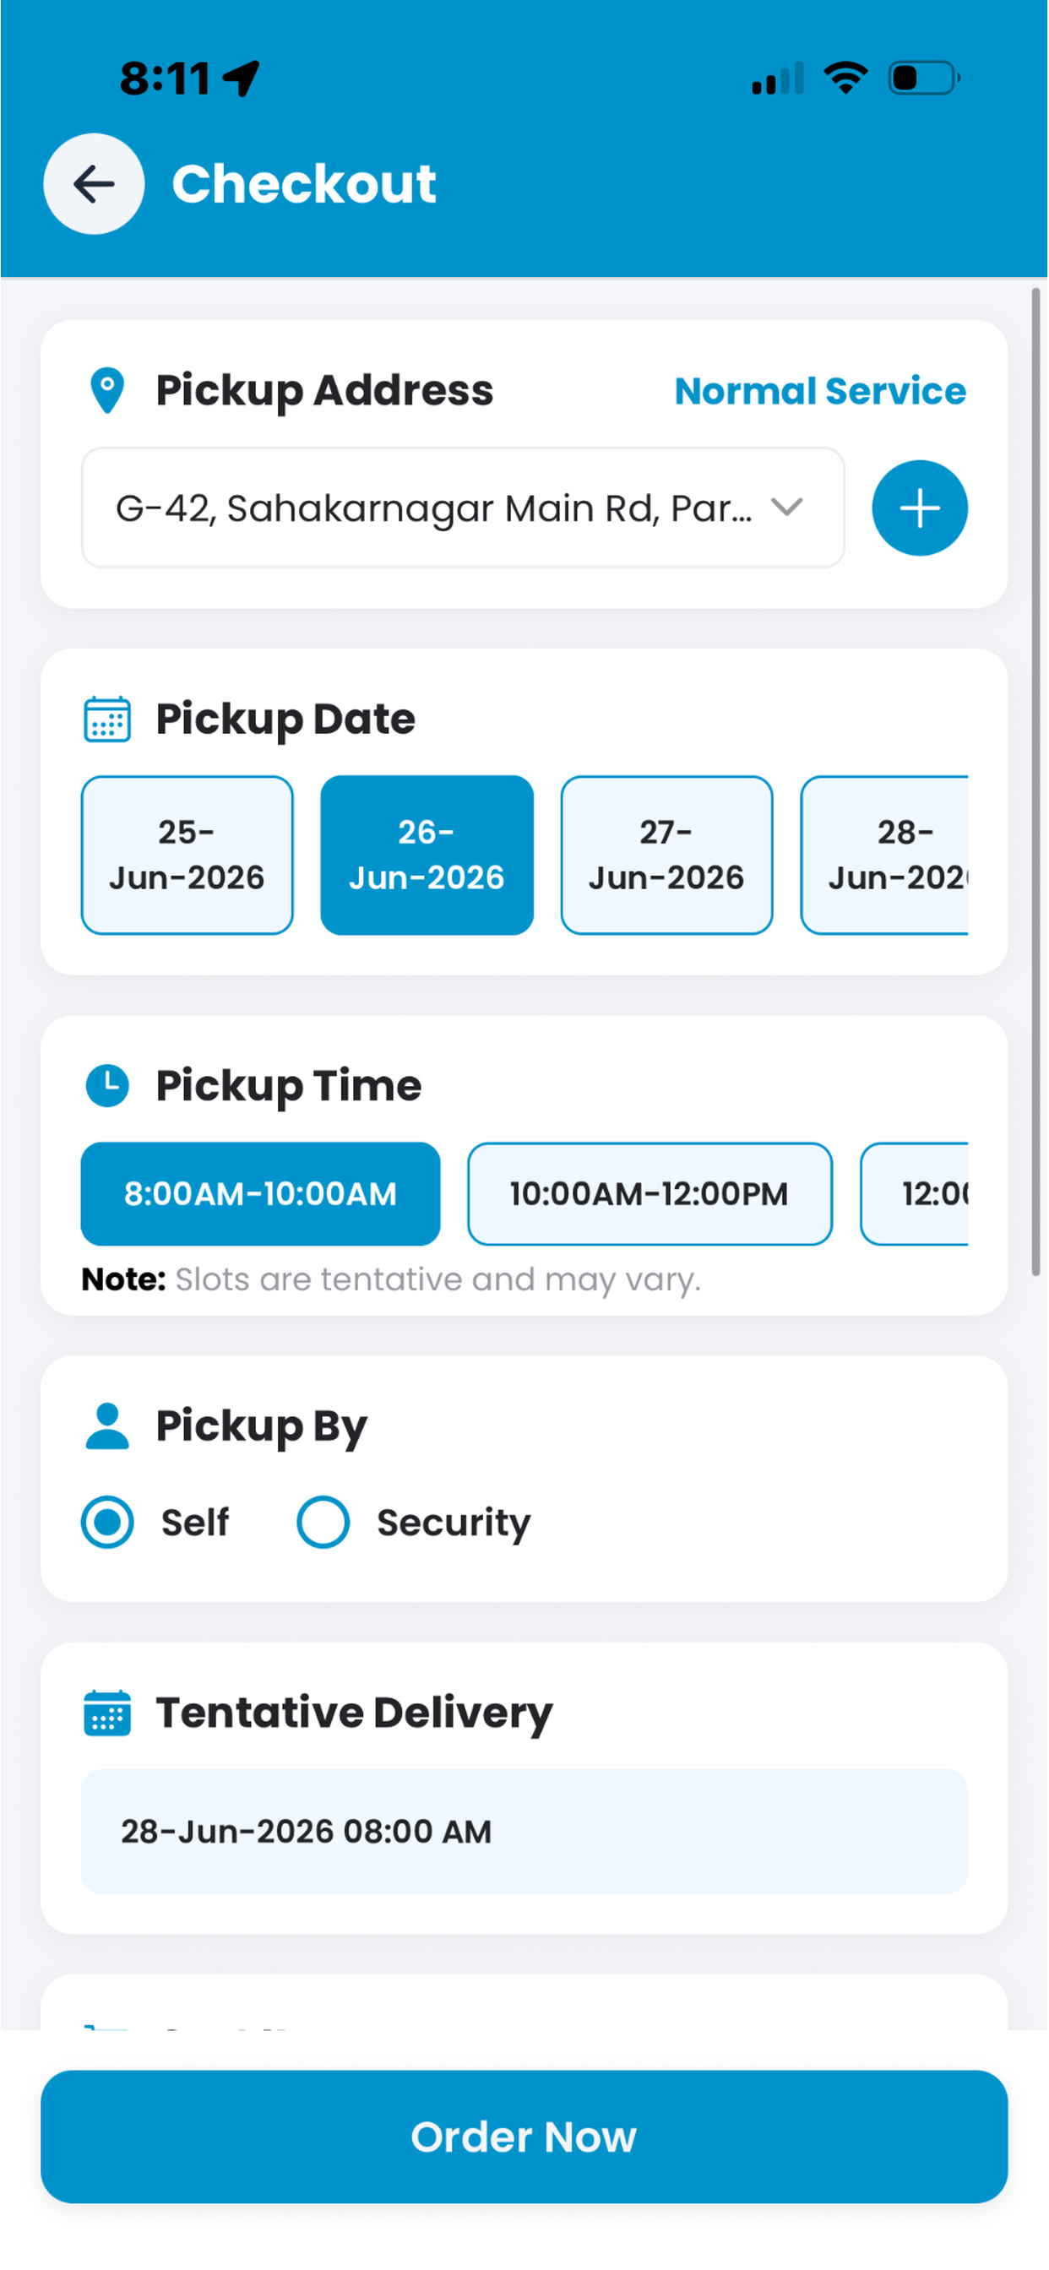The width and height of the screenshot is (1049, 2270).
Task: Select 8:00AM-10:00AM time slot
Action: (x=260, y=1193)
